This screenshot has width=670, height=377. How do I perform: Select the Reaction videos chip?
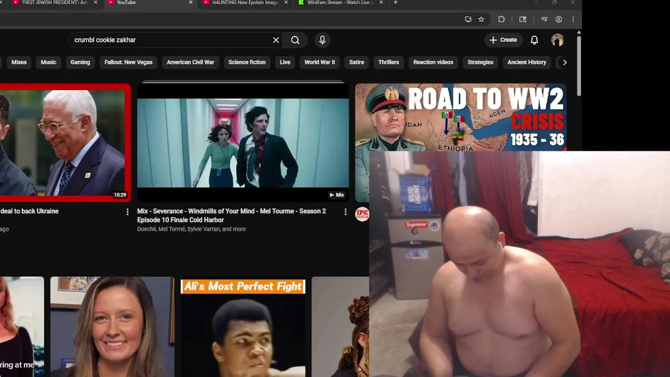click(433, 62)
